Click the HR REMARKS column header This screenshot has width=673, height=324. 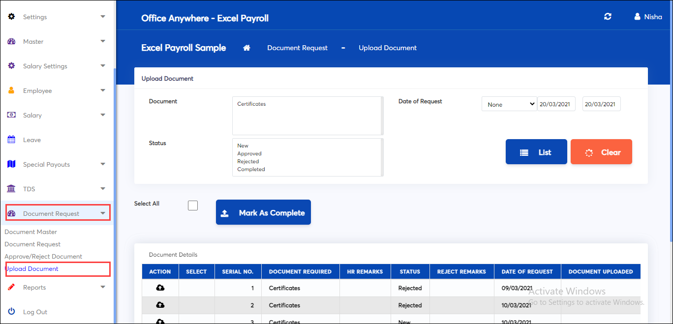coord(365,271)
